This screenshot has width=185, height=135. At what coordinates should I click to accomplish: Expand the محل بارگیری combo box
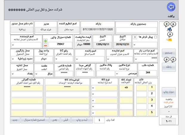13,59
